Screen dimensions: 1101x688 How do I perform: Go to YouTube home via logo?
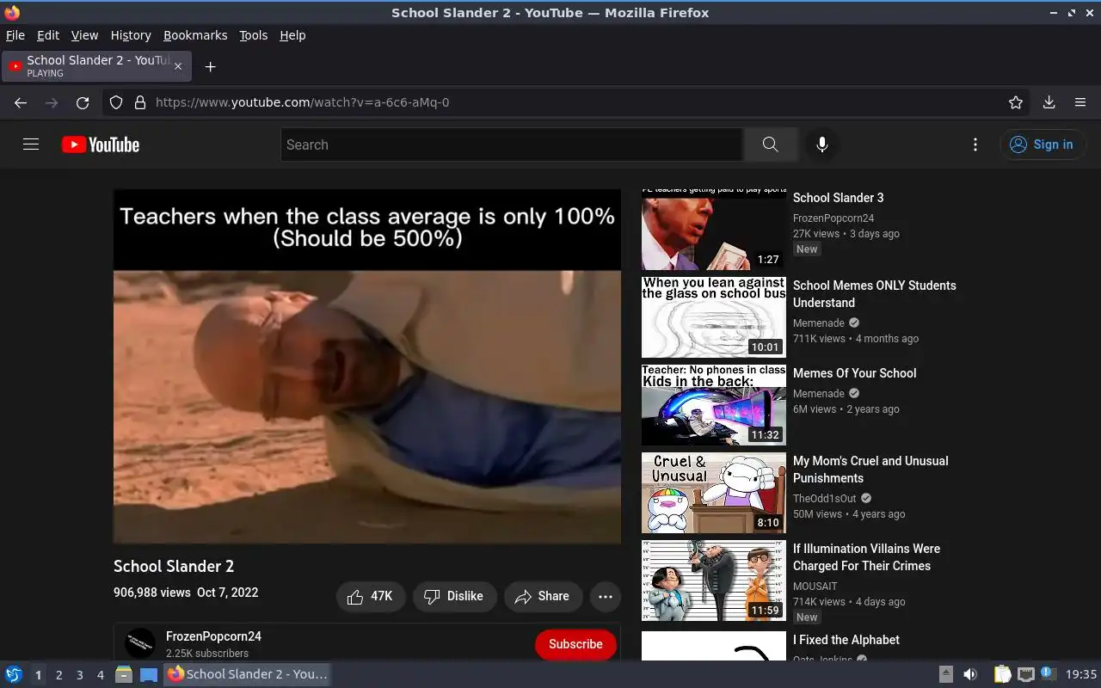tap(101, 144)
